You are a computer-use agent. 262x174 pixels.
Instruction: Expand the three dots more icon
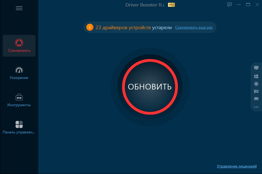(x=256, y=107)
